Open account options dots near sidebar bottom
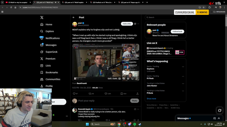 click(67, 116)
